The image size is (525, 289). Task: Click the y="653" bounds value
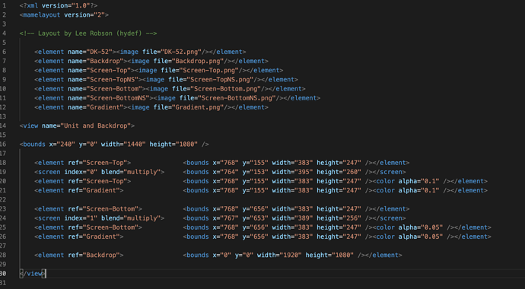259,218
